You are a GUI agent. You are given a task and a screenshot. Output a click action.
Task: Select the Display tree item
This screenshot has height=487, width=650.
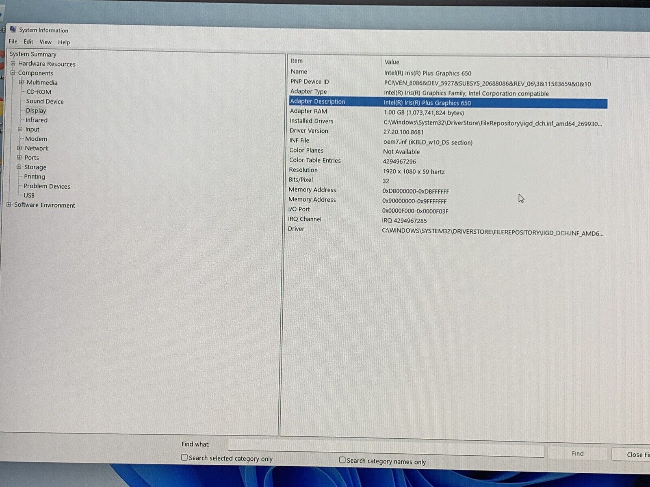coord(36,110)
